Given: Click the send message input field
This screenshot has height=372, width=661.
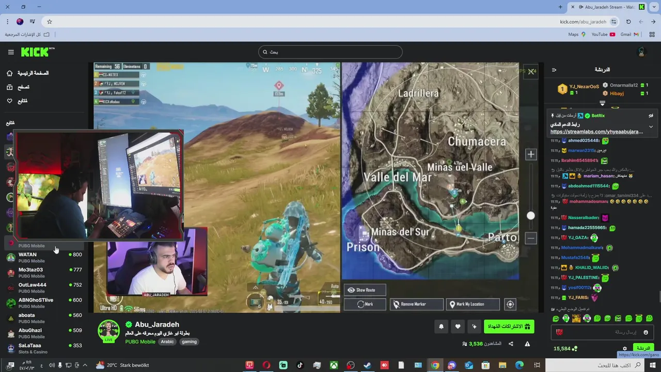Looking at the screenshot, I should [602, 332].
